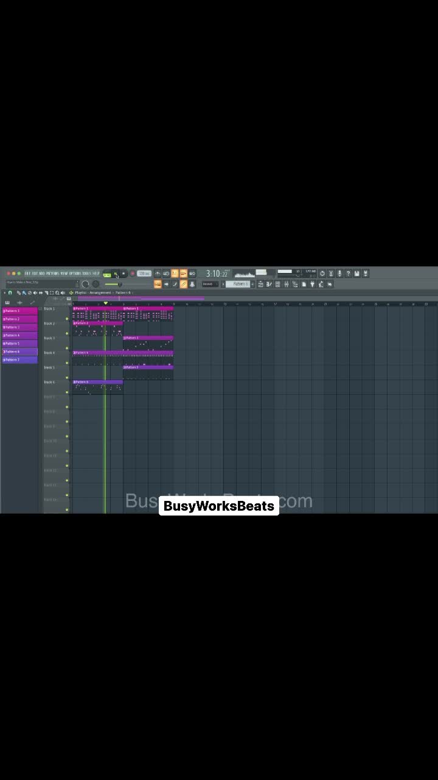
Task: Click the record button
Action: click(x=133, y=274)
